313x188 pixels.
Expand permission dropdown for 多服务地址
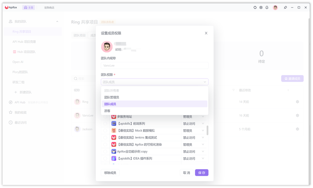pyautogui.click(x=203, y=117)
